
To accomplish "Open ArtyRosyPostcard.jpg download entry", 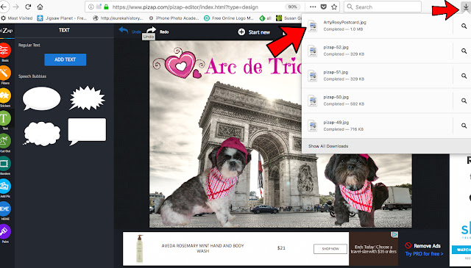I will coord(378,26).
